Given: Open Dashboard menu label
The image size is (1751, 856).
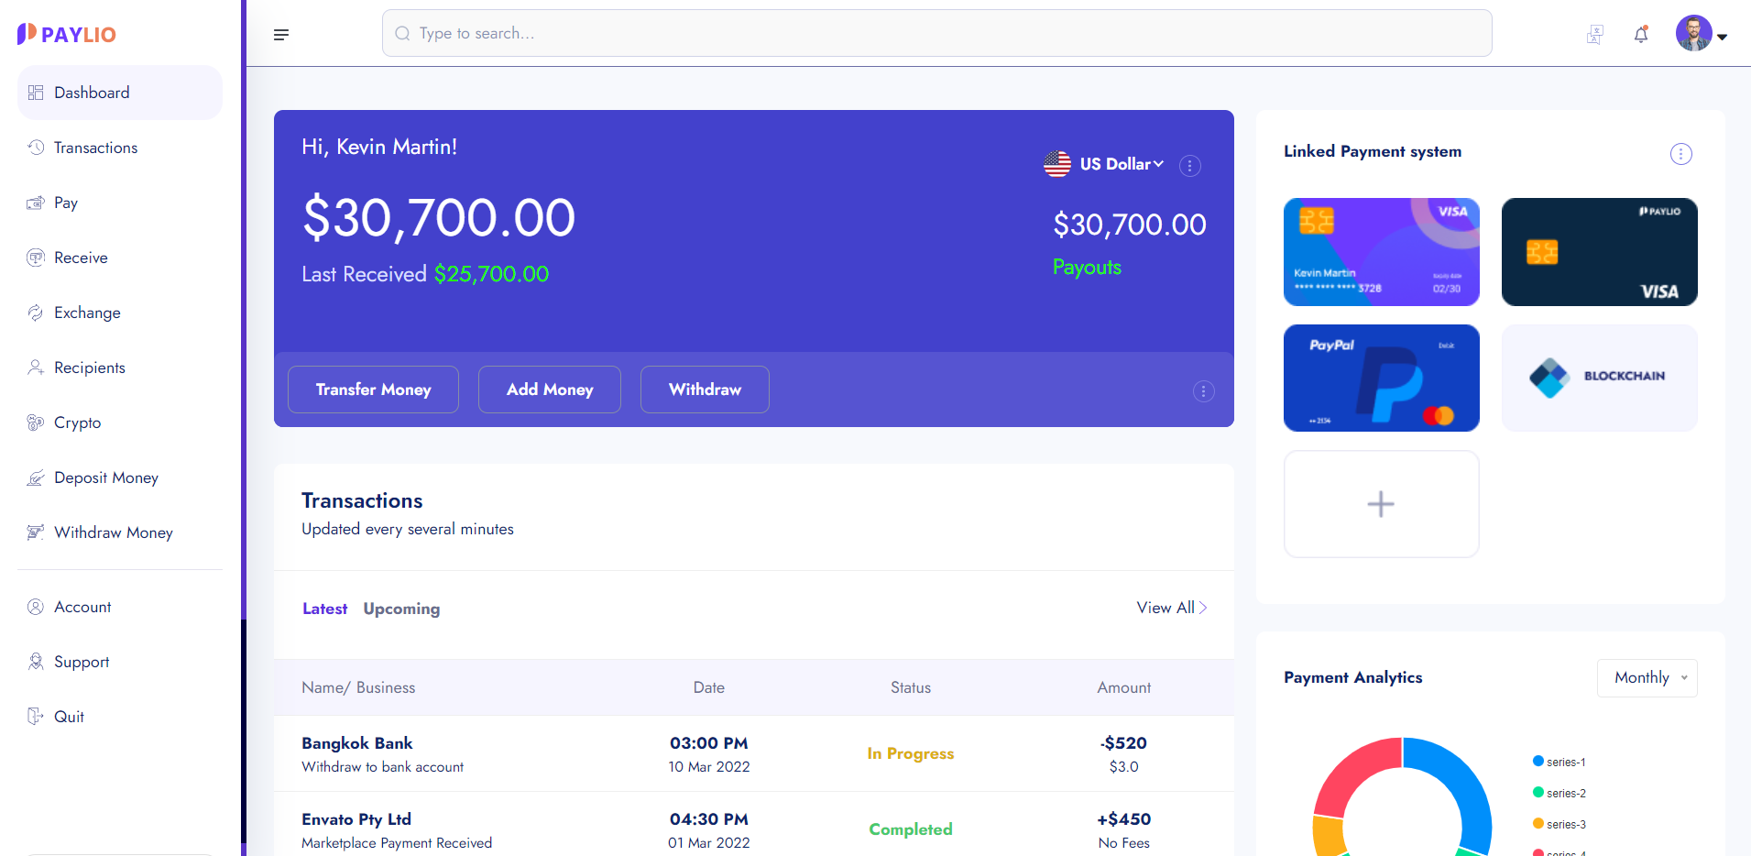Looking at the screenshot, I should 92,93.
